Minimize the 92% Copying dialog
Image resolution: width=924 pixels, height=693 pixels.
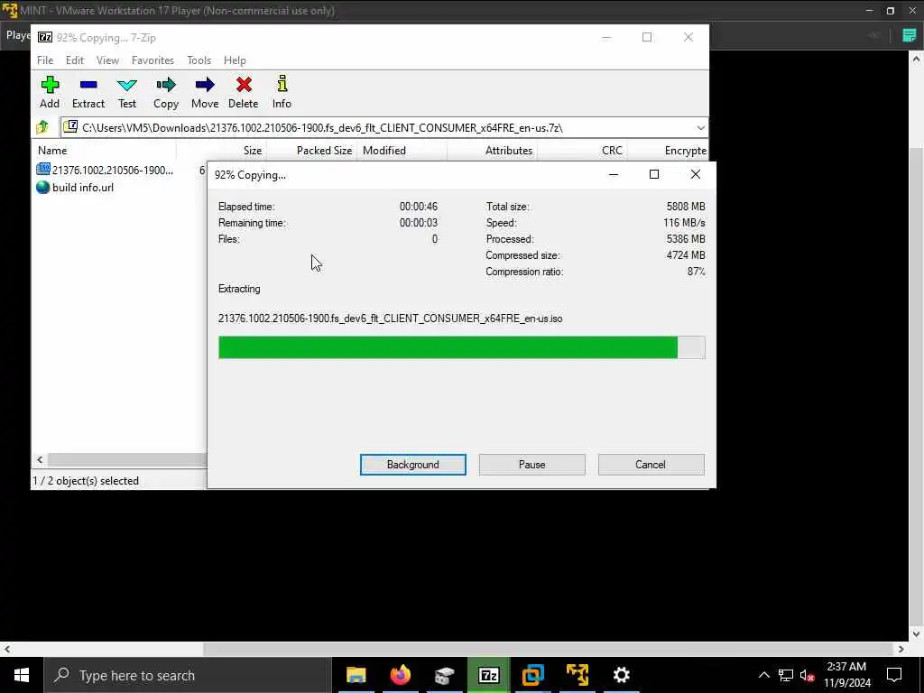coord(613,174)
